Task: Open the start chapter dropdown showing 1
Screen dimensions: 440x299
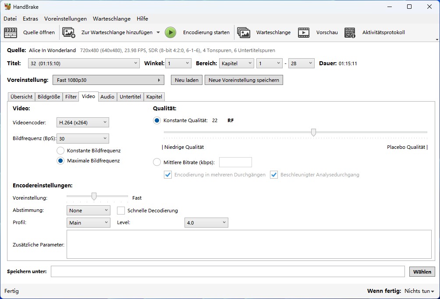Action: pos(270,63)
